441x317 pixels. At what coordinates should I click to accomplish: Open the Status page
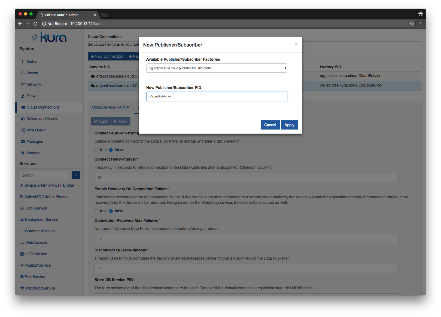32,61
